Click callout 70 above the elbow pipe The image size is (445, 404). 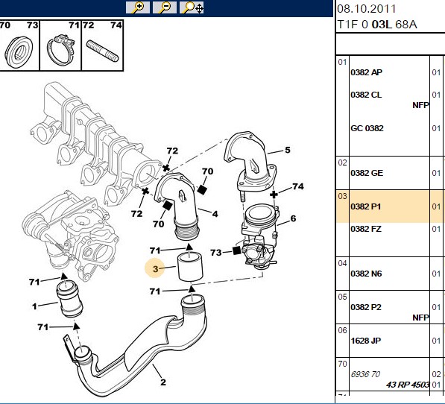coord(207,171)
